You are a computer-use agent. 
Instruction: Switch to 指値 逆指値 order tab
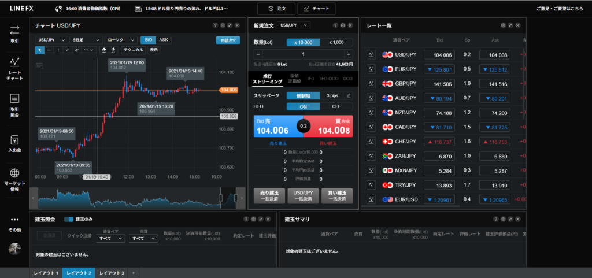293,79
